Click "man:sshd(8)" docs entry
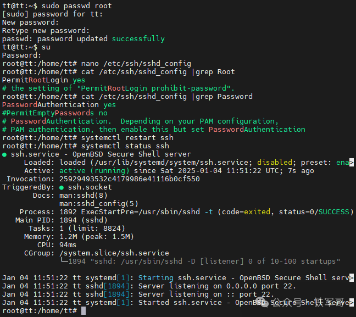The width and height of the screenshot is (356, 317). (84, 195)
